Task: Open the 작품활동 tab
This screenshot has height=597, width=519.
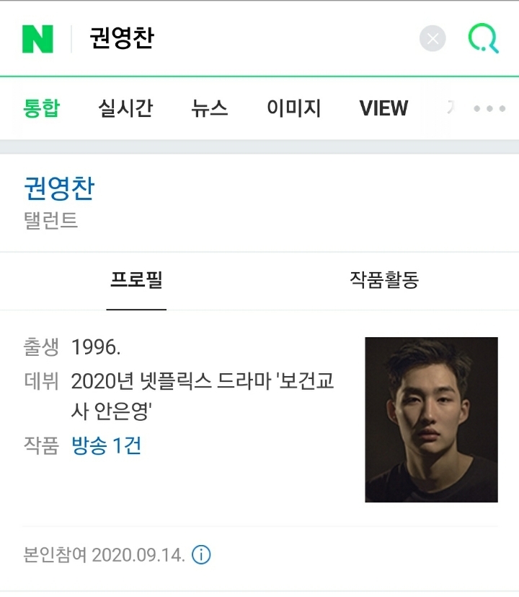Action: coord(384,280)
